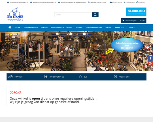Click the star icon beside BUC
The width and height of the screenshot is (153, 122).
tap(80, 77)
